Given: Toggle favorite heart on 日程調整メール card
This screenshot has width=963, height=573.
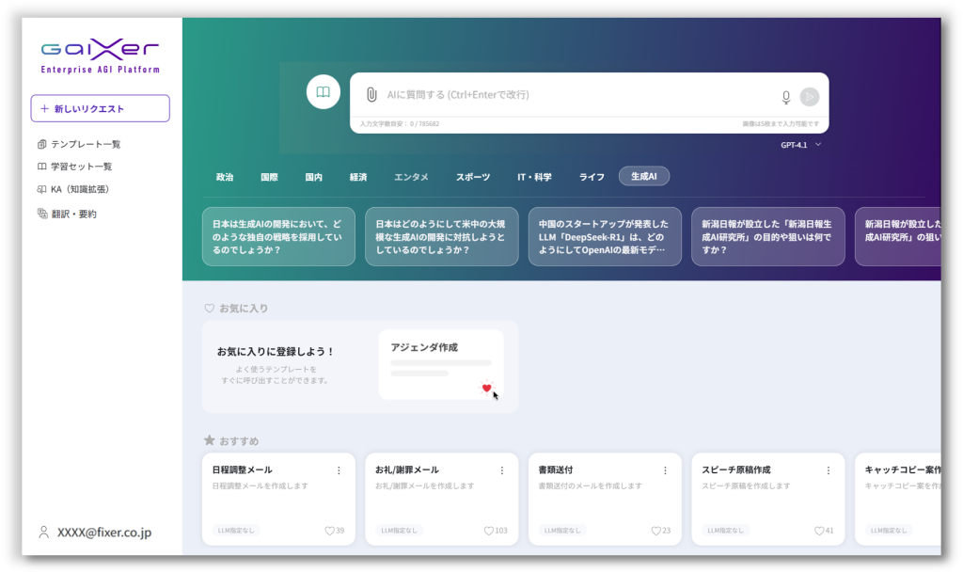Looking at the screenshot, I should (x=329, y=531).
